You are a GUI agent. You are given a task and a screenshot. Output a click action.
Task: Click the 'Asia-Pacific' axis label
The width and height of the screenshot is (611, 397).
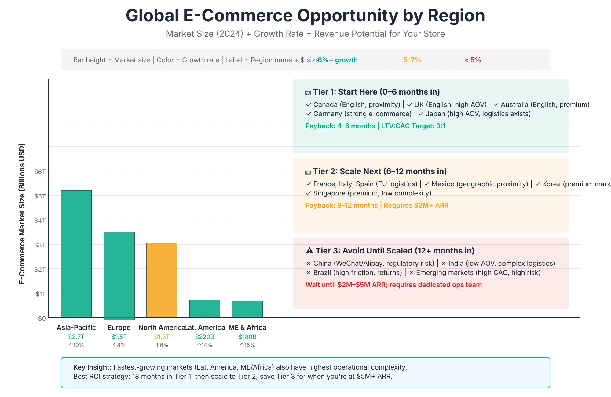pyautogui.click(x=76, y=327)
